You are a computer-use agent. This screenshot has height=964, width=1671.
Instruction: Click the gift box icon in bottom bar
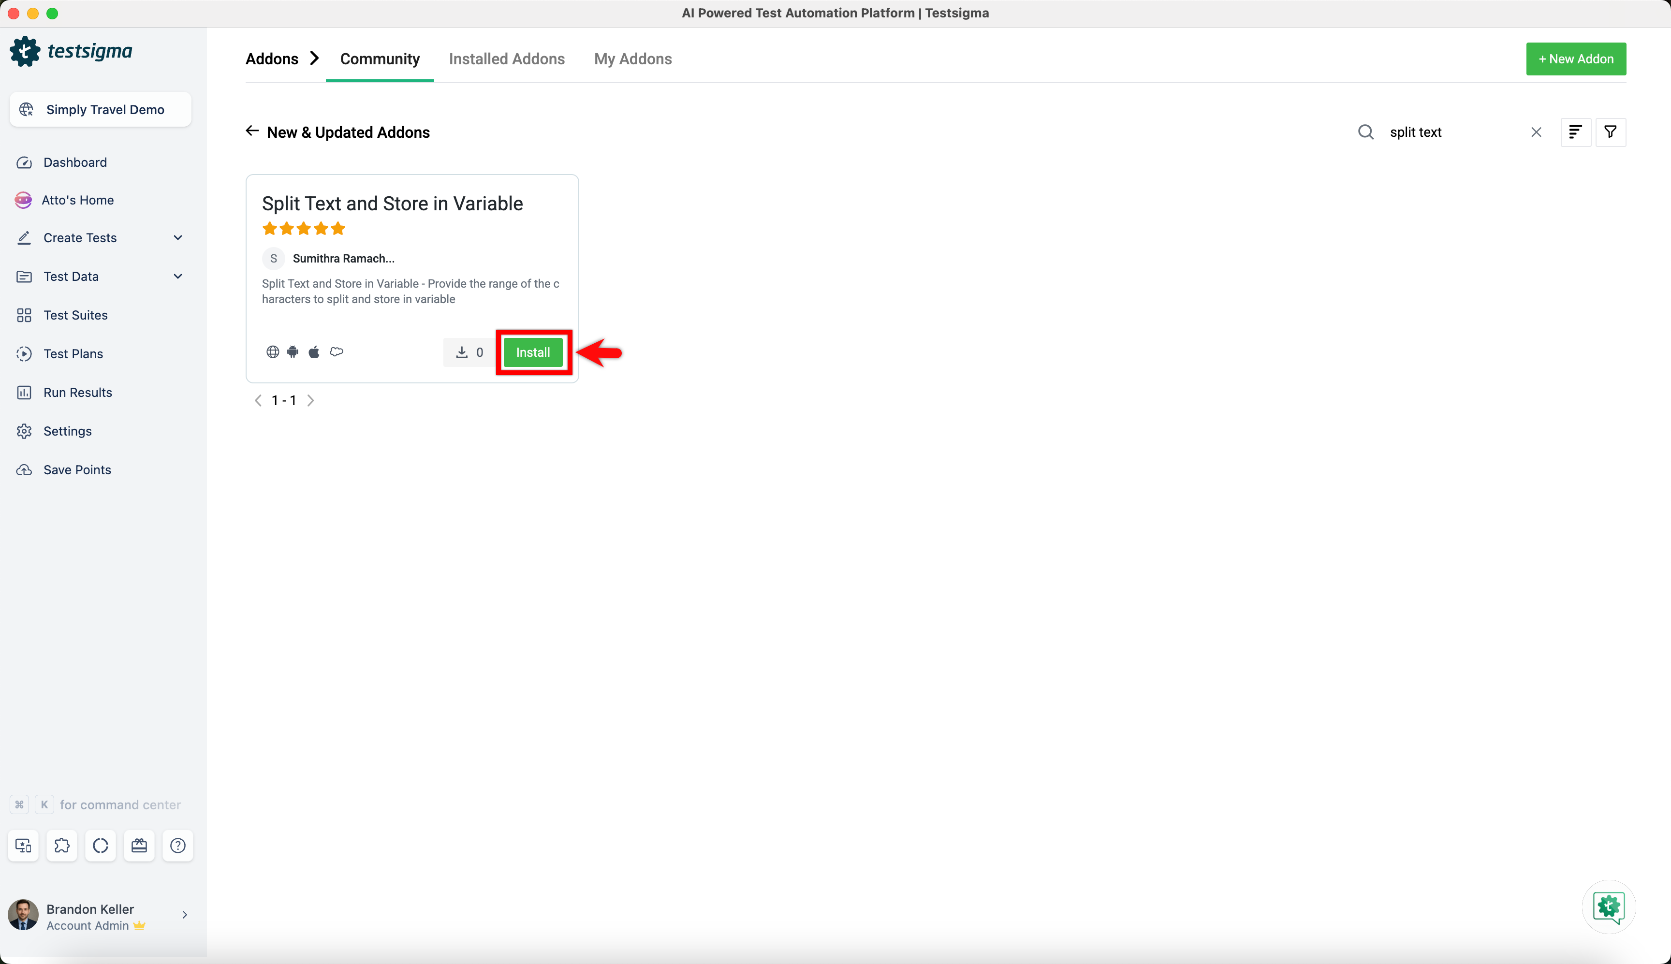click(139, 846)
